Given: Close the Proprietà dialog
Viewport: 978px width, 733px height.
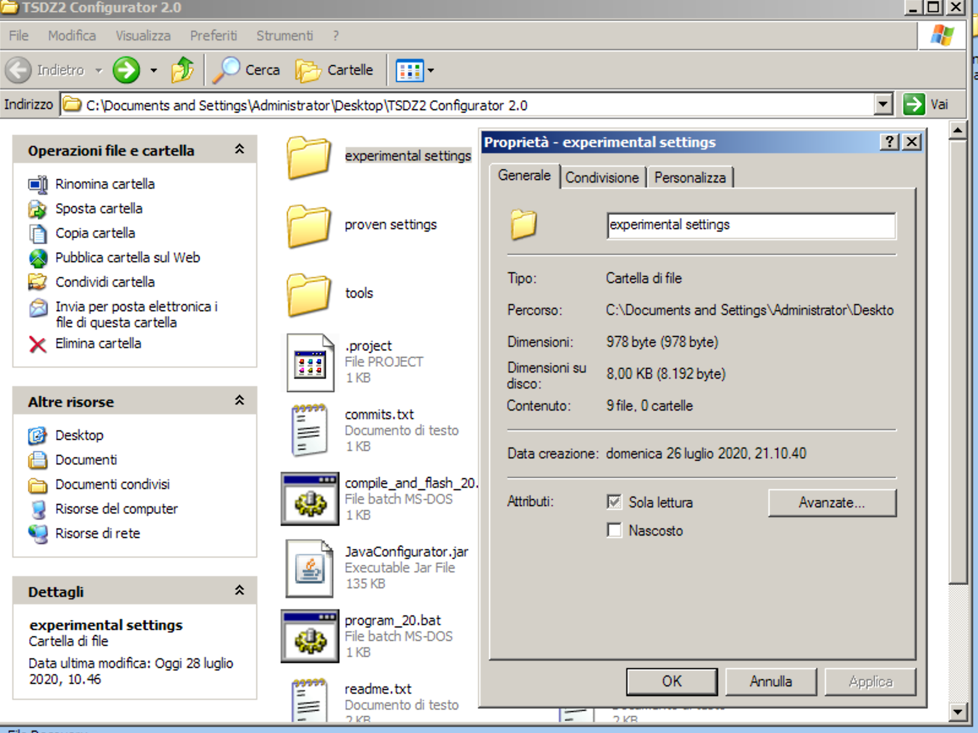Looking at the screenshot, I should coord(912,142).
